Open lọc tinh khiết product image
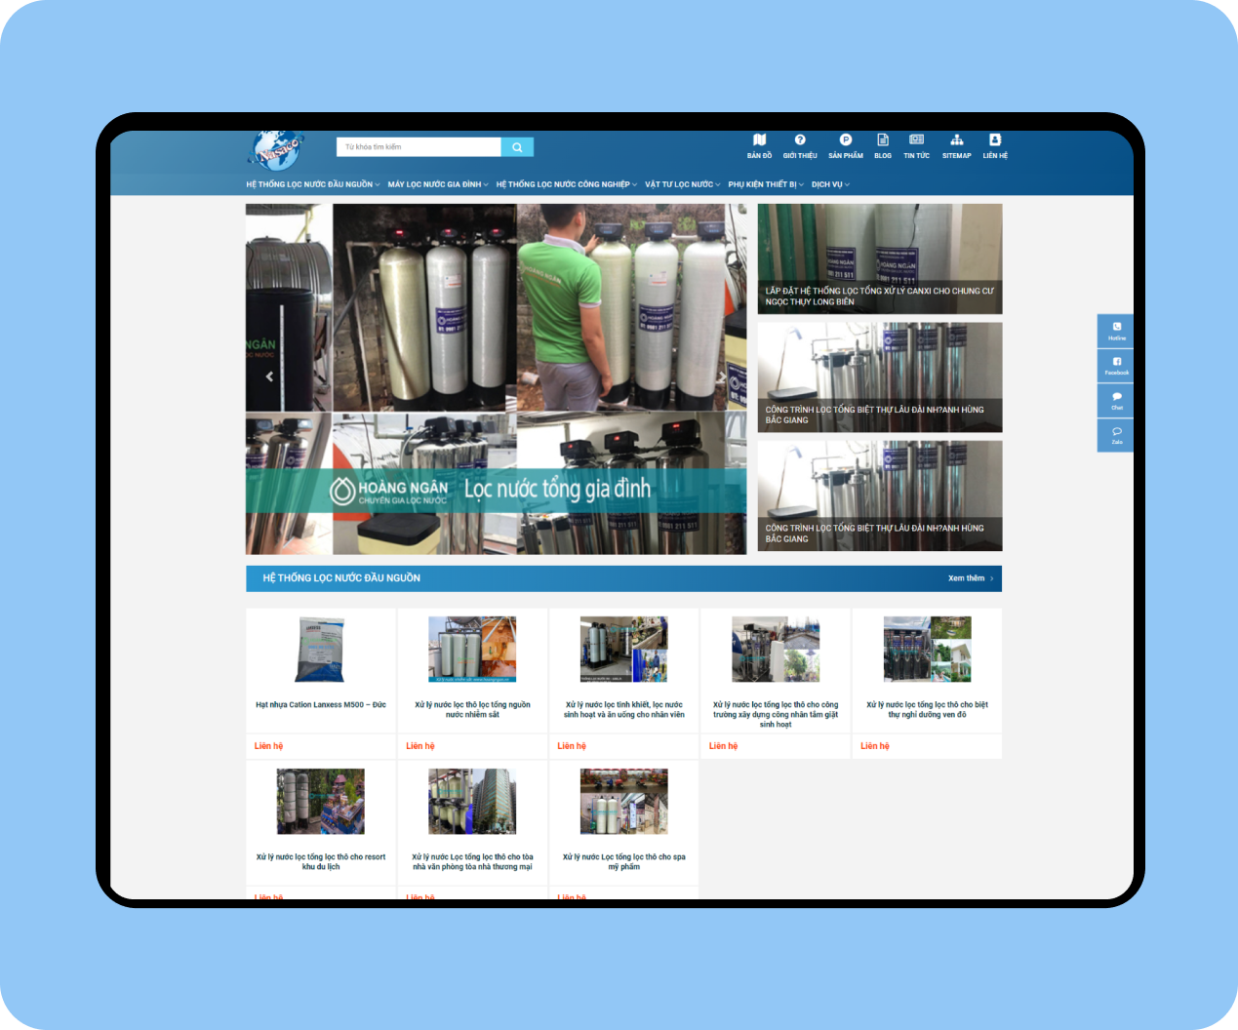Screen dimensions: 1238x1030 (624, 650)
